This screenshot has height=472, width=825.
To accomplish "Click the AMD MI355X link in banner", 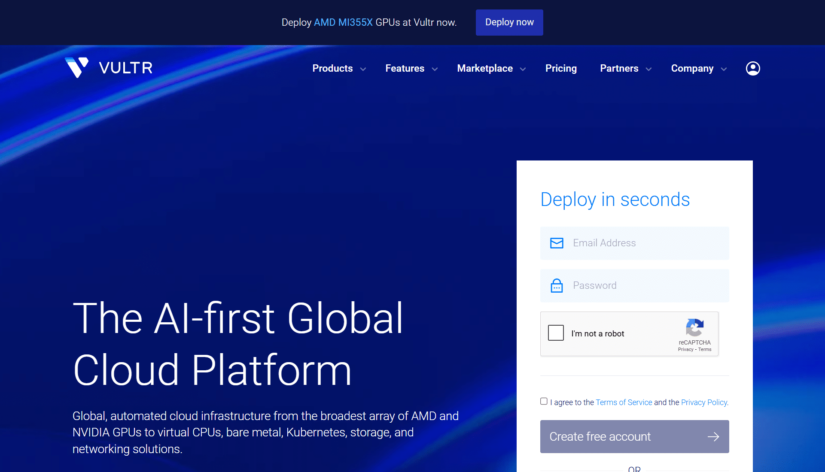I will pos(343,22).
